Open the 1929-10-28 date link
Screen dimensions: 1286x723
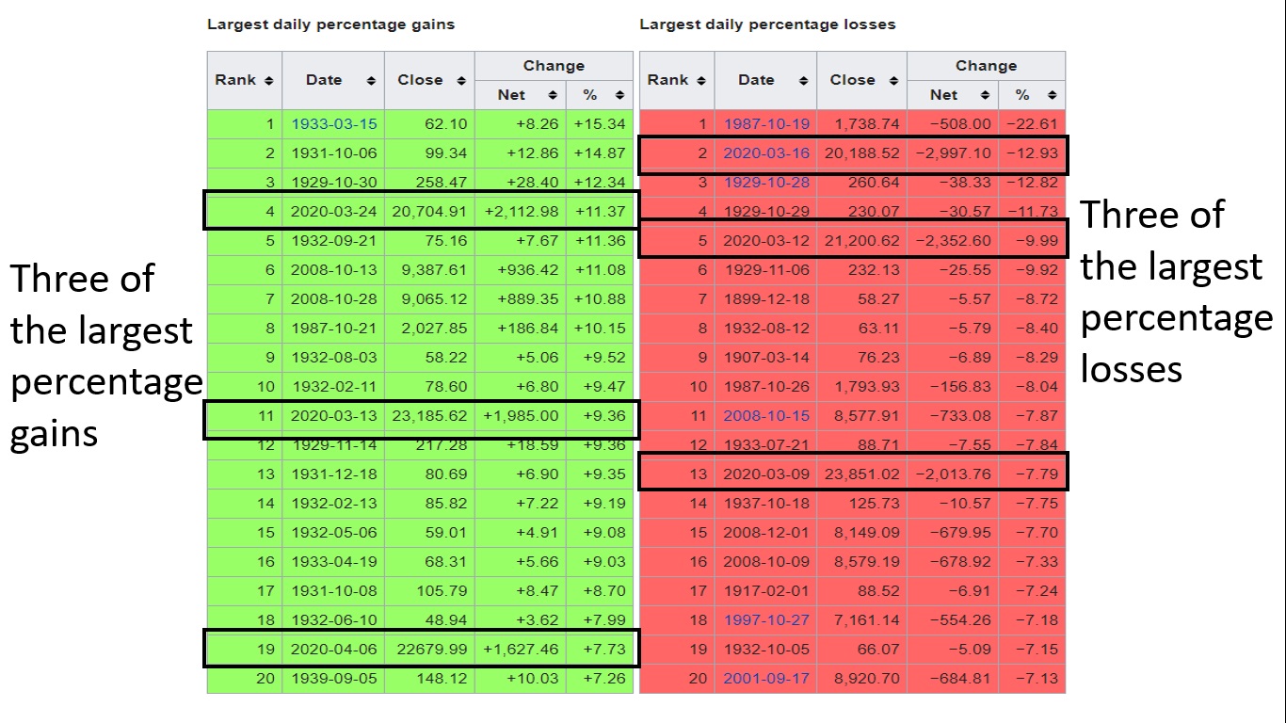[x=765, y=183]
